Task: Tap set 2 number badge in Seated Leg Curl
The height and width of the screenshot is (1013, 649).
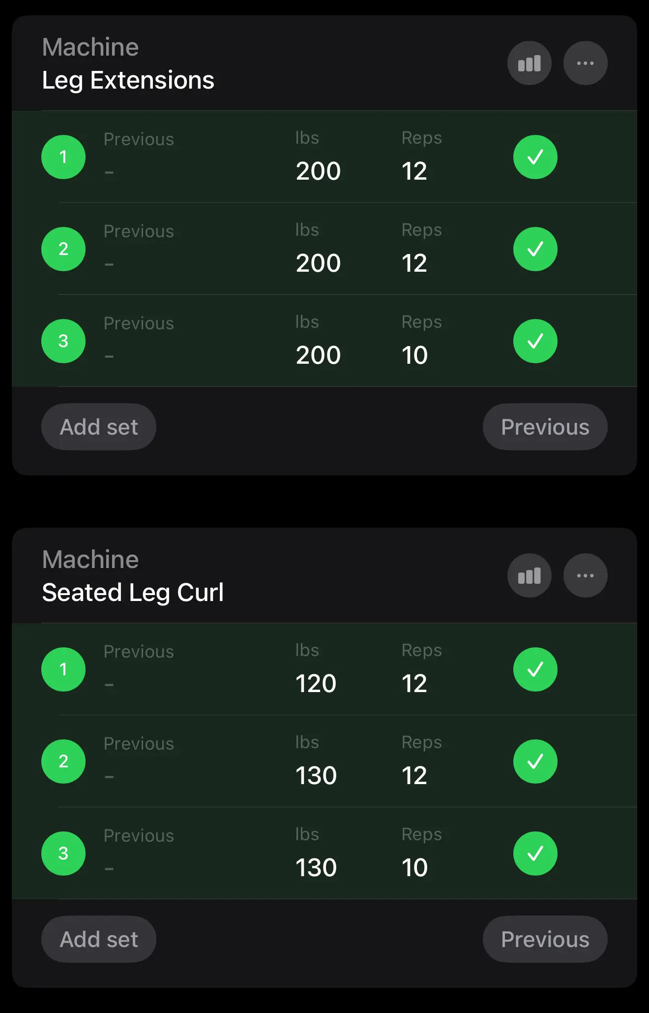Action: pos(63,761)
